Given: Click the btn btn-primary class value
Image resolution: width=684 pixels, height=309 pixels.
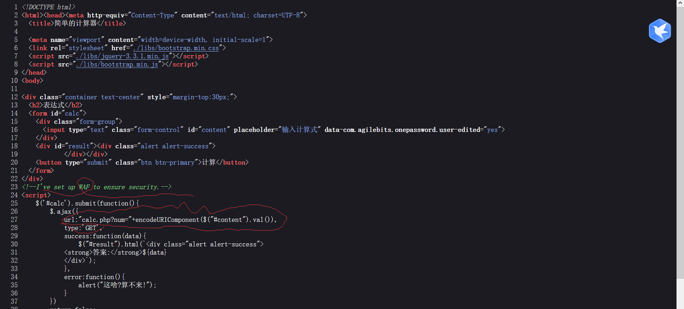Looking at the screenshot, I should tap(168, 163).
